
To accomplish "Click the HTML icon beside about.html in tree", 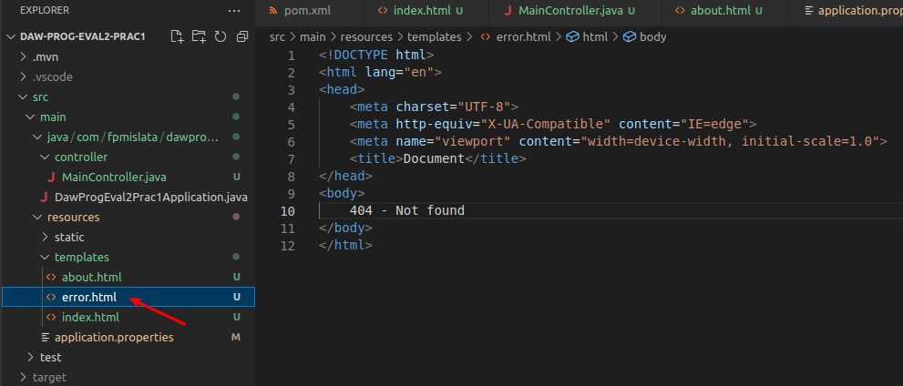I will [51, 277].
